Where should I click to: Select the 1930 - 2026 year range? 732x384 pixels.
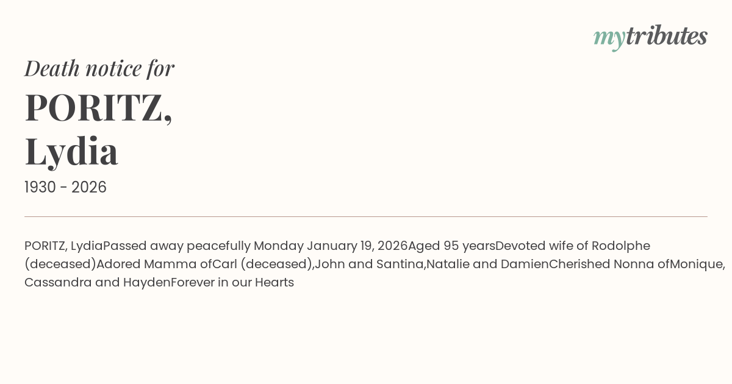click(65, 188)
